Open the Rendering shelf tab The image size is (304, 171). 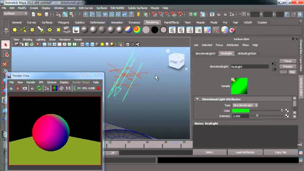(x=152, y=22)
